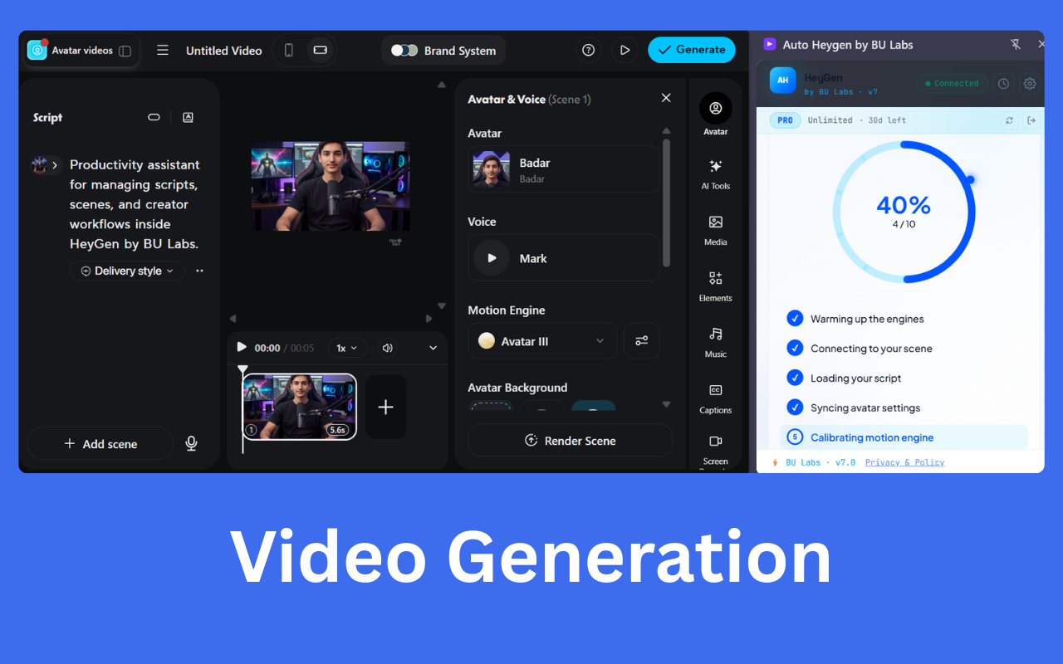Open the Media panel
The image size is (1063, 664).
pyautogui.click(x=715, y=230)
